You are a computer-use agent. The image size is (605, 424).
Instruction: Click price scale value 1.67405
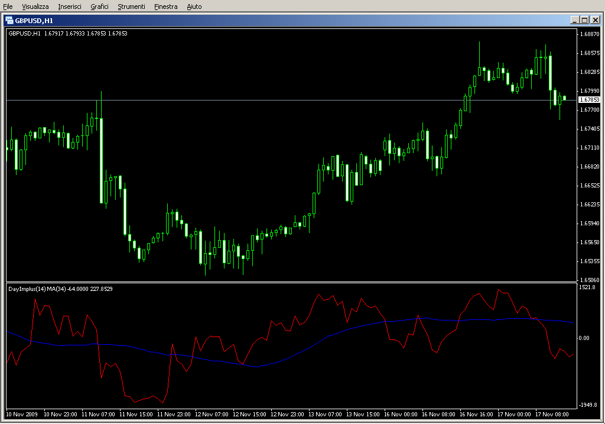590,128
